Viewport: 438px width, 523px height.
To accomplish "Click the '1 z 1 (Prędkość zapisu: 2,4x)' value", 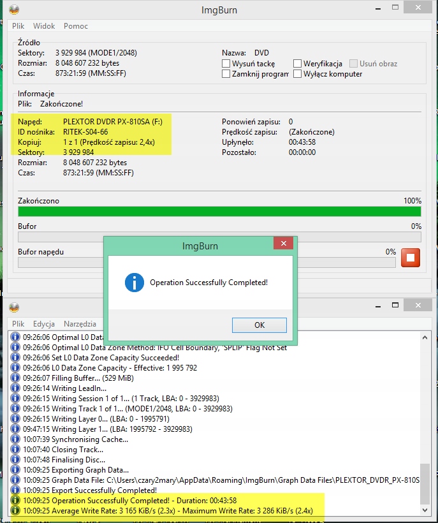I will (108, 142).
